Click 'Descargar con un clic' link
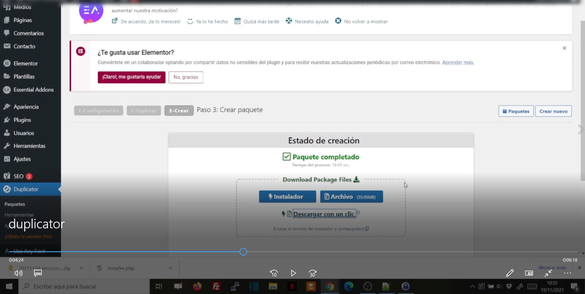The height and width of the screenshot is (294, 585). pyautogui.click(x=324, y=214)
